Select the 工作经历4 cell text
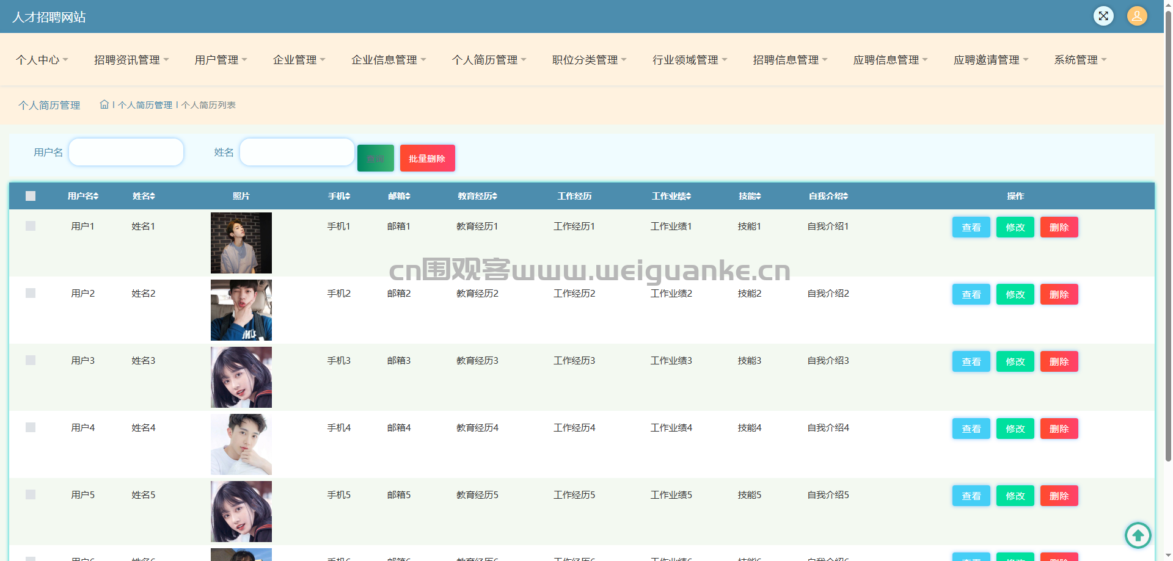This screenshot has width=1173, height=561. click(x=574, y=428)
